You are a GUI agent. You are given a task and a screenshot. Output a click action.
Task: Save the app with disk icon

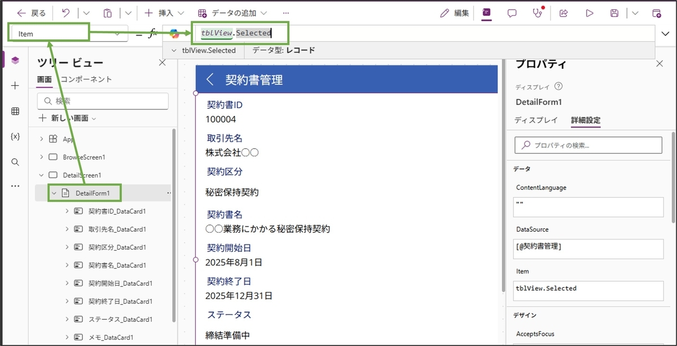[615, 12]
